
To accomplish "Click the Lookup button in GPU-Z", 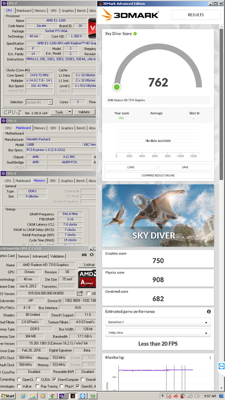I will pyautogui.click(x=87, y=265).
